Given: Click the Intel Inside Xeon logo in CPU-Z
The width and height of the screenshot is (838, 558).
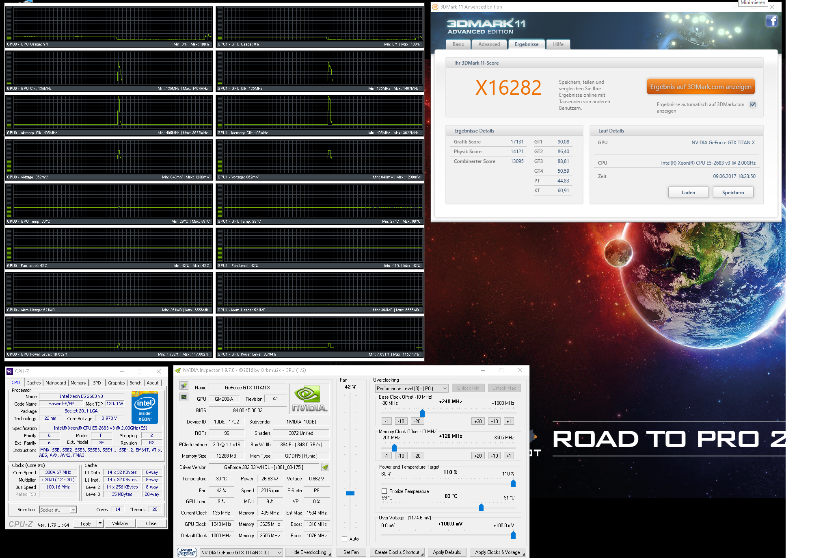Looking at the screenshot, I should (145, 407).
